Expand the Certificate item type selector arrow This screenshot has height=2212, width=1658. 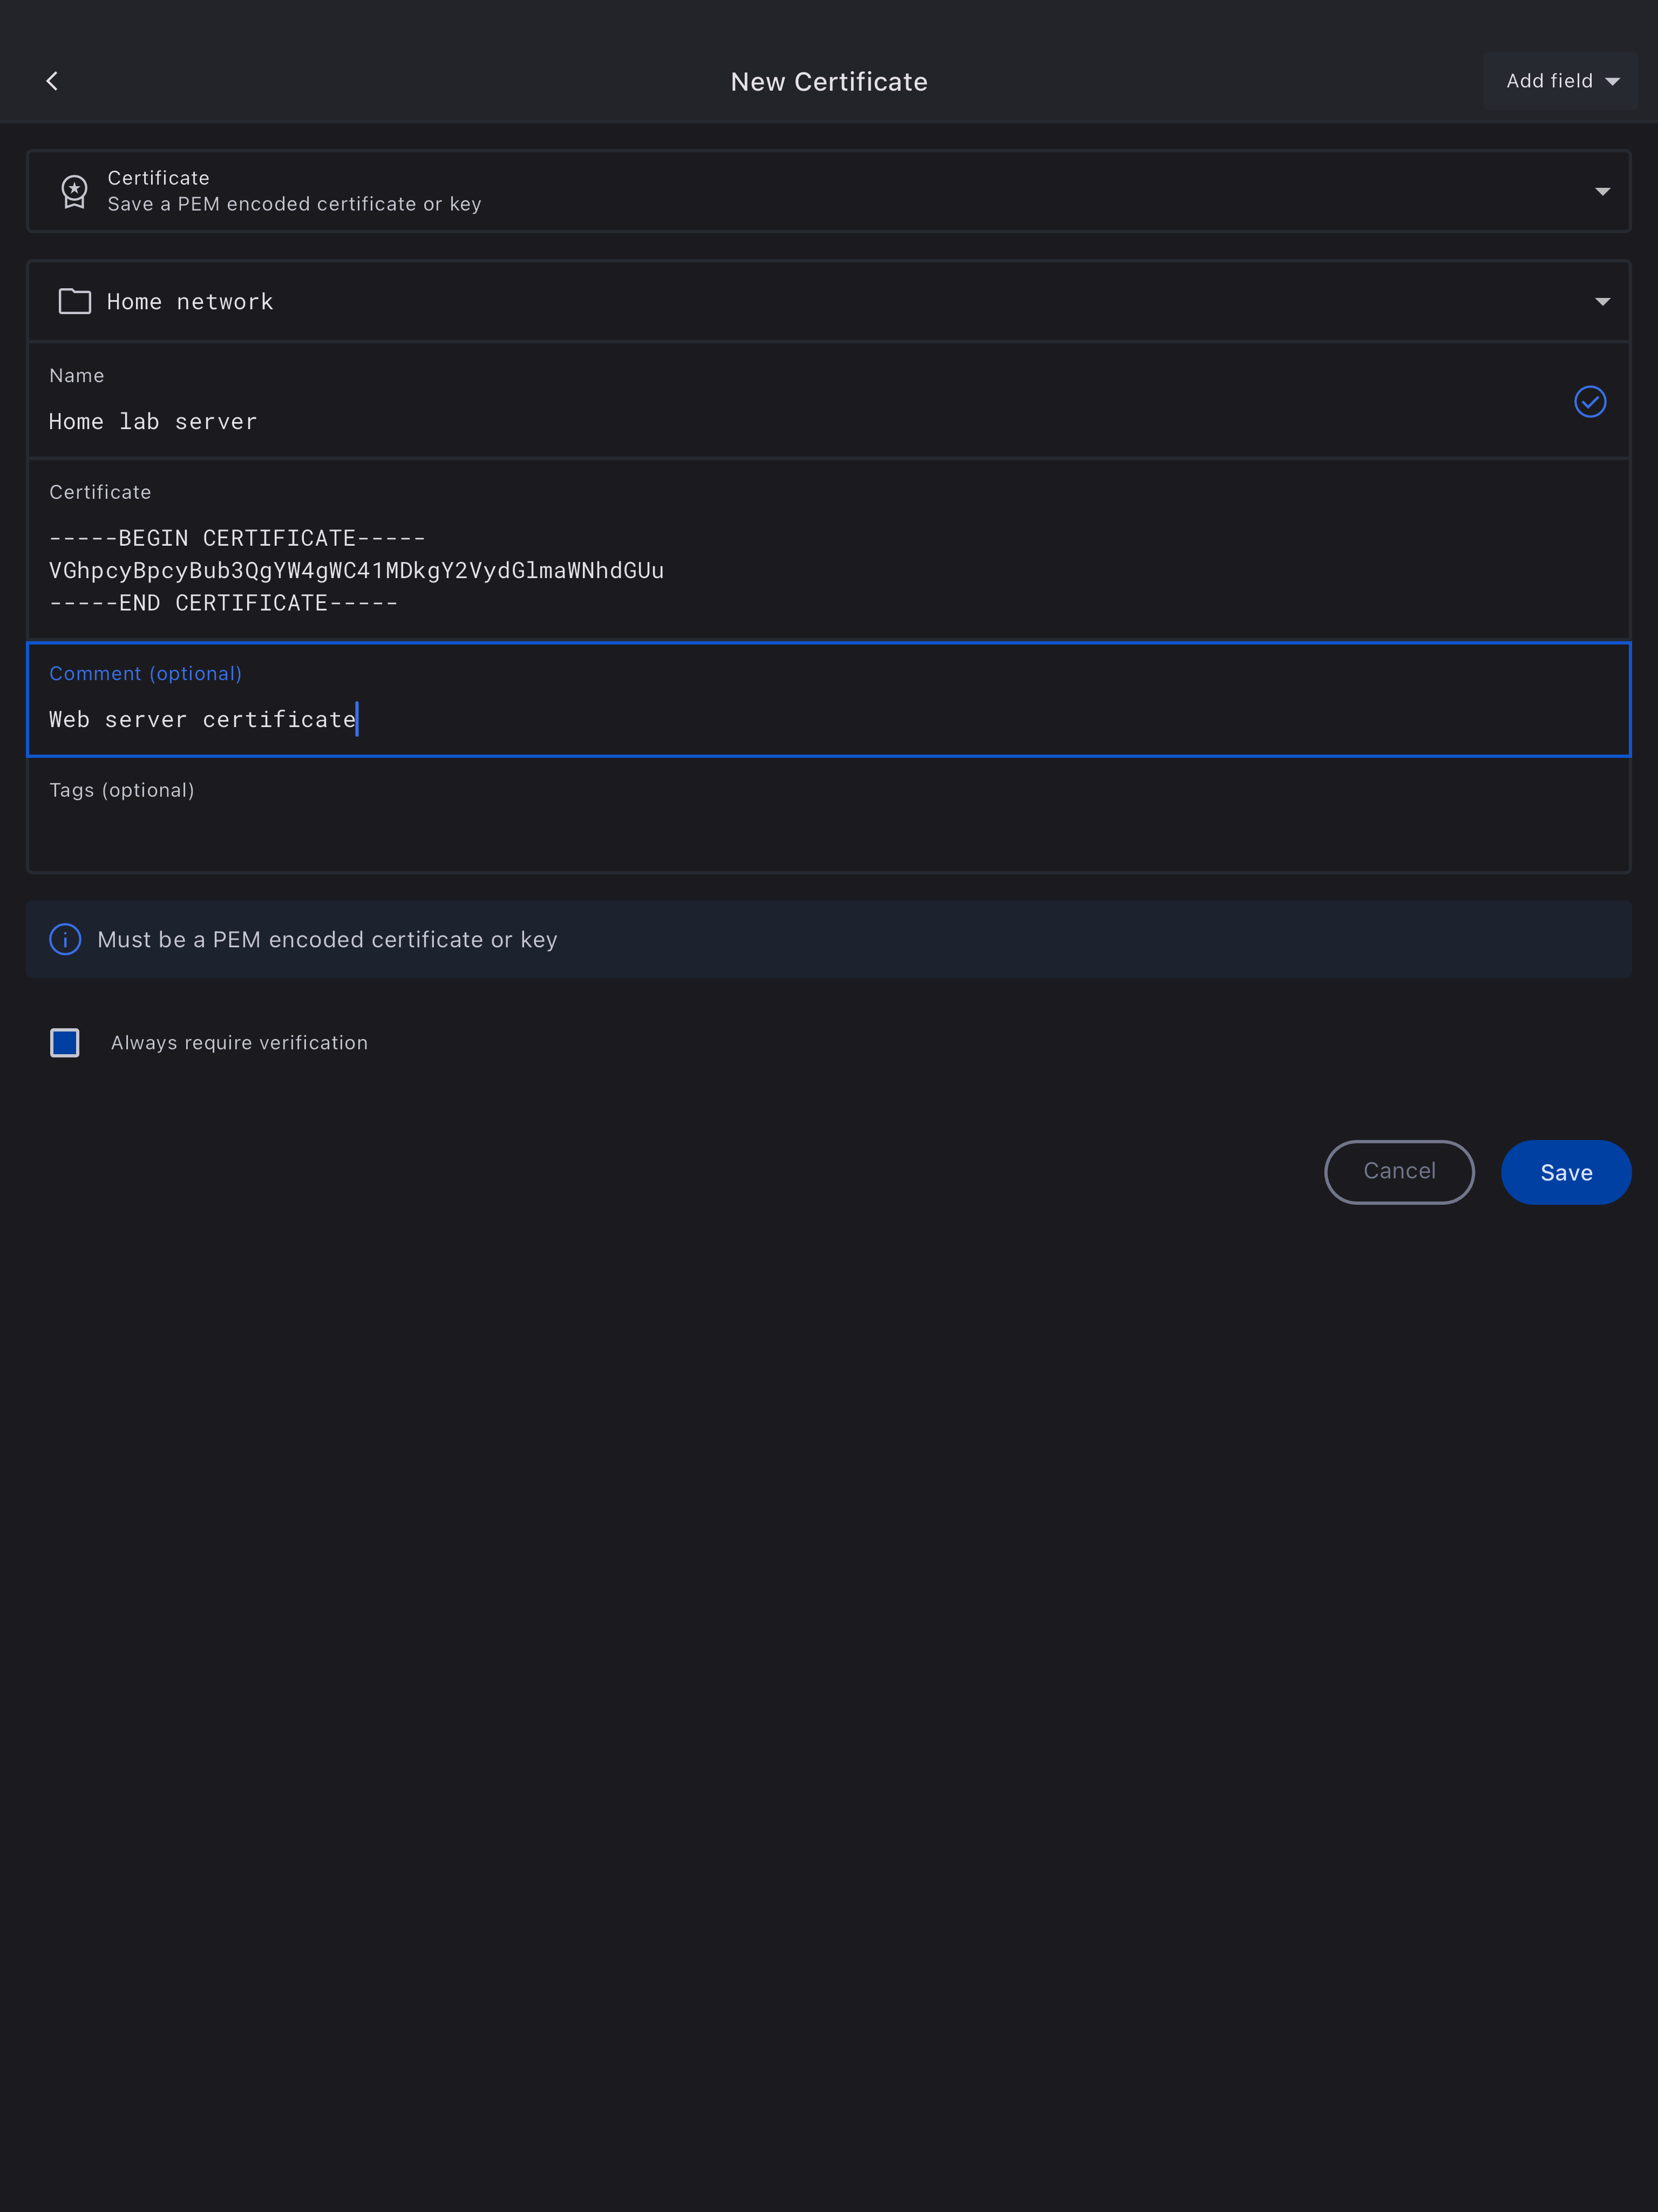[1602, 191]
